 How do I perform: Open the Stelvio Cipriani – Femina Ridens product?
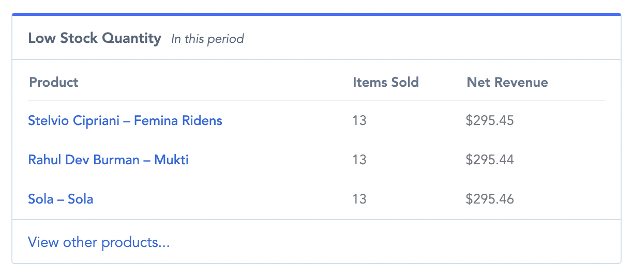point(125,121)
